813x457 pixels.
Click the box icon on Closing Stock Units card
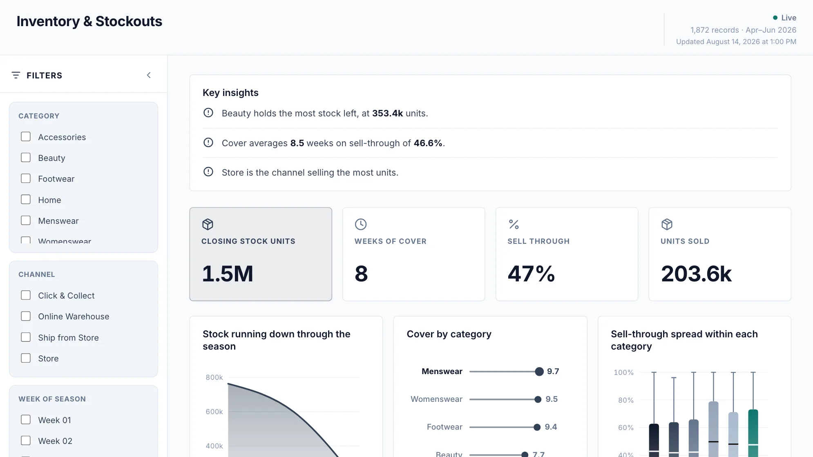tap(208, 224)
